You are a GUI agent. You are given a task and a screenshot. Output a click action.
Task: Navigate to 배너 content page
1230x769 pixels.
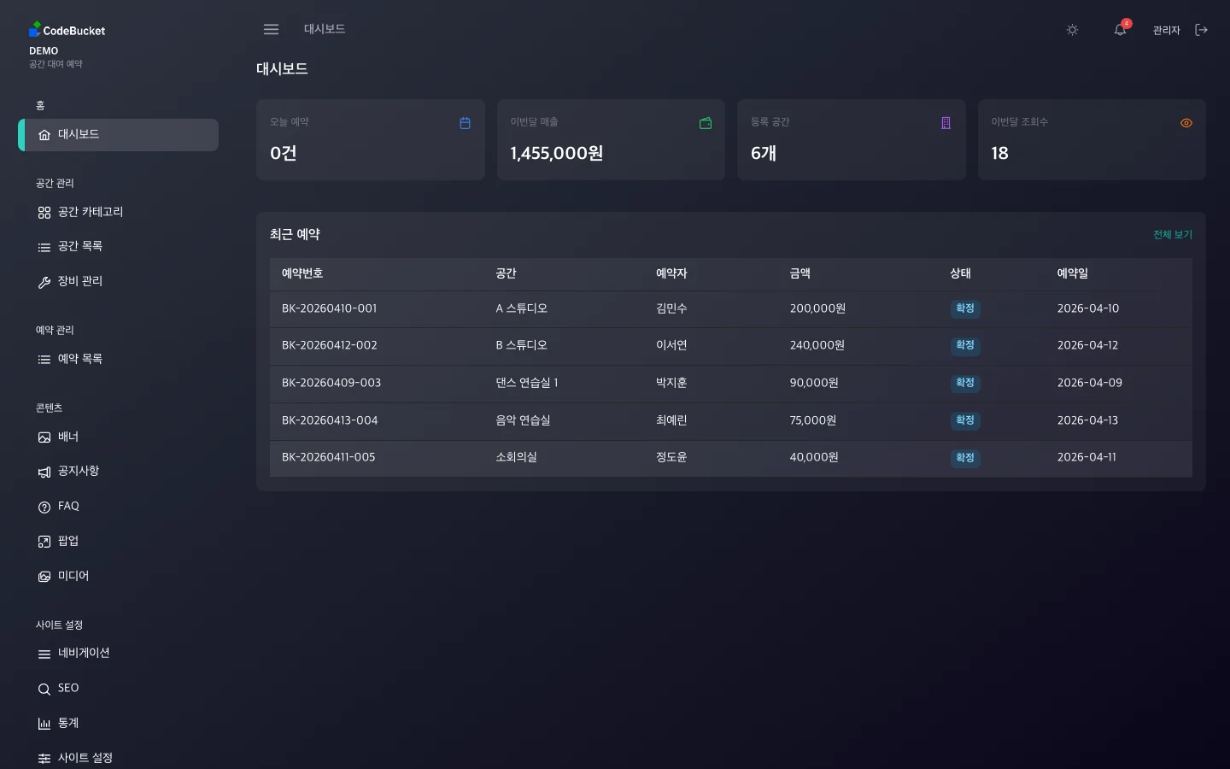67,437
